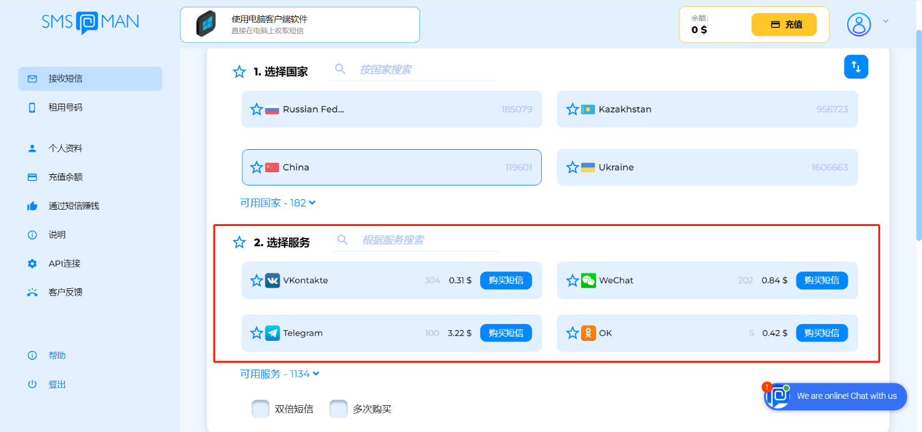Click the yellow 充值 button
This screenshot has width=922, height=432.
coord(784,24)
